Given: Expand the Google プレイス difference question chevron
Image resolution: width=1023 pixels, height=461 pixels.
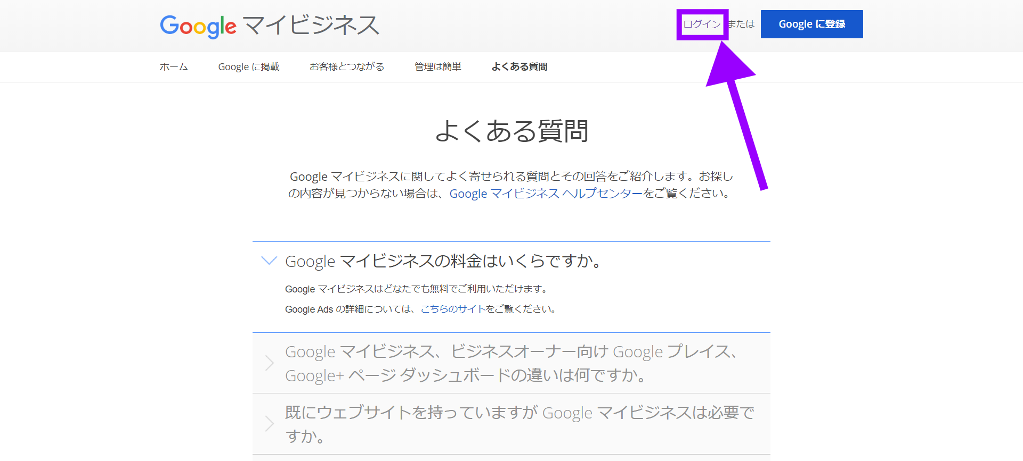Looking at the screenshot, I should click(x=269, y=363).
